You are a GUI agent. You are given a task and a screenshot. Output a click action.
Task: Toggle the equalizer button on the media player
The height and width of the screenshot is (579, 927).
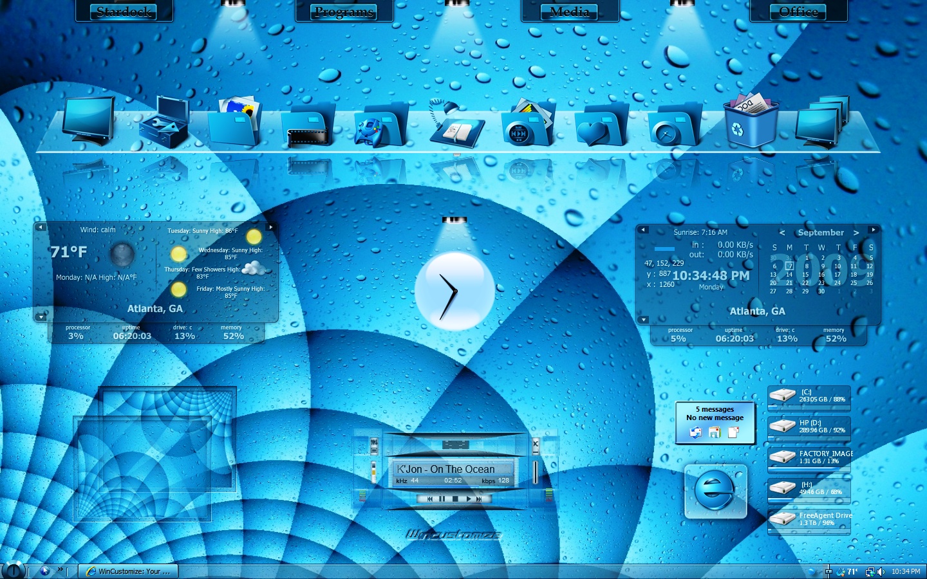click(375, 442)
